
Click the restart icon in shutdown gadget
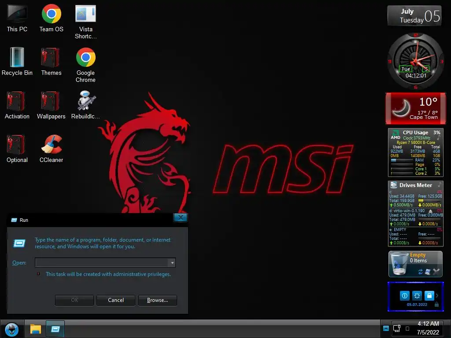tap(417, 295)
